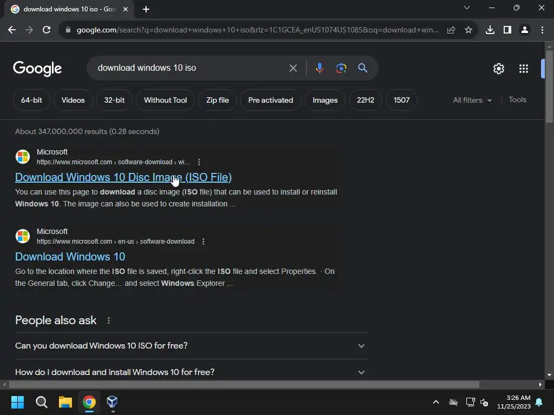Expand 'Can you download Windows 10 ISO for free?'

(191, 346)
